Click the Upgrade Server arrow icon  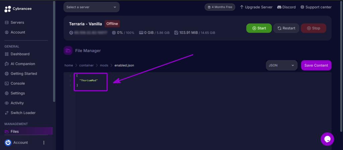pos(242,7)
